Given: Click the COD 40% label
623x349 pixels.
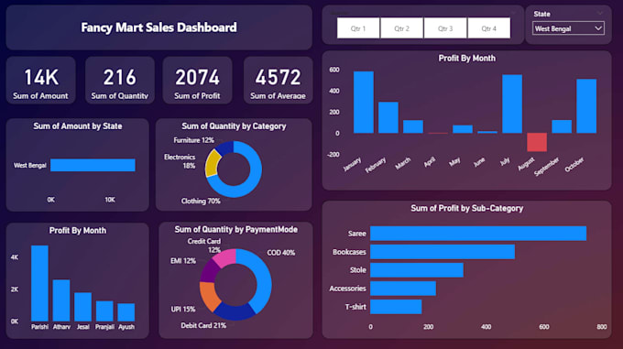Looking at the screenshot, I should (281, 253).
